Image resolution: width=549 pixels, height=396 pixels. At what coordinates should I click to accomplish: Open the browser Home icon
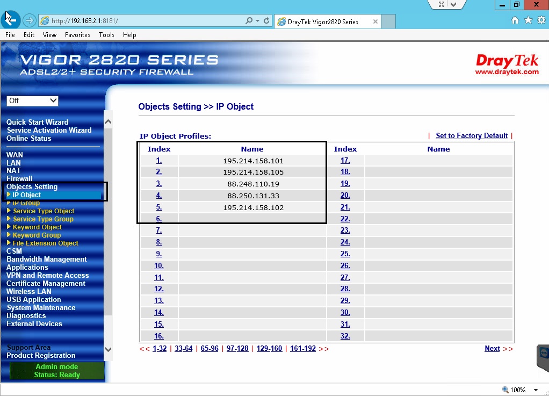point(515,20)
